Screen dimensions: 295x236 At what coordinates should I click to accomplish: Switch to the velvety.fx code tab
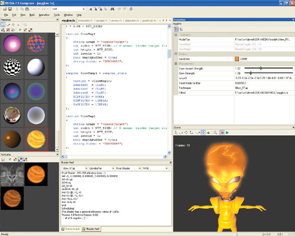coord(117,21)
